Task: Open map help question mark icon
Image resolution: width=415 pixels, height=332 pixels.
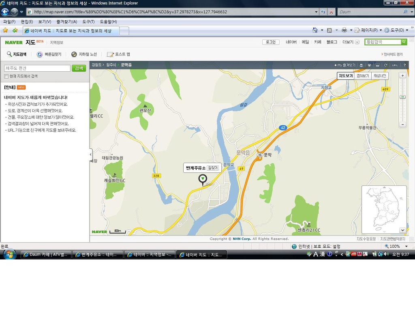Action: (x=404, y=65)
